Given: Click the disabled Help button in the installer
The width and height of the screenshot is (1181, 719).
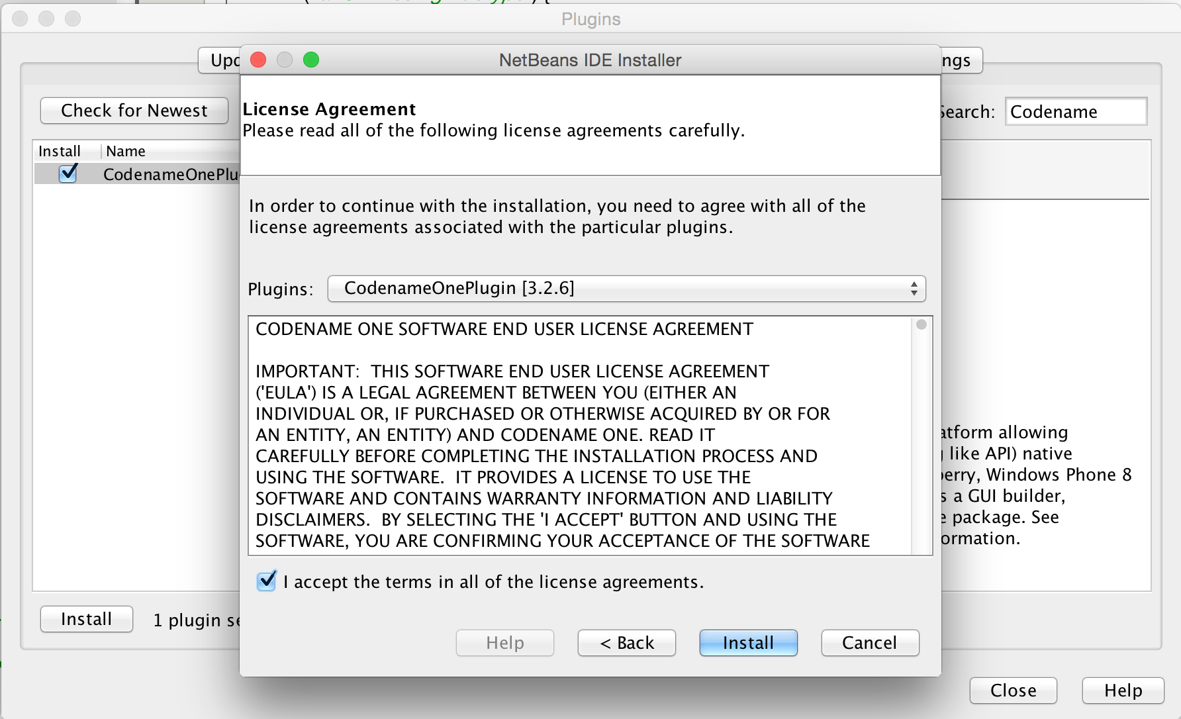Looking at the screenshot, I should pyautogui.click(x=504, y=643).
